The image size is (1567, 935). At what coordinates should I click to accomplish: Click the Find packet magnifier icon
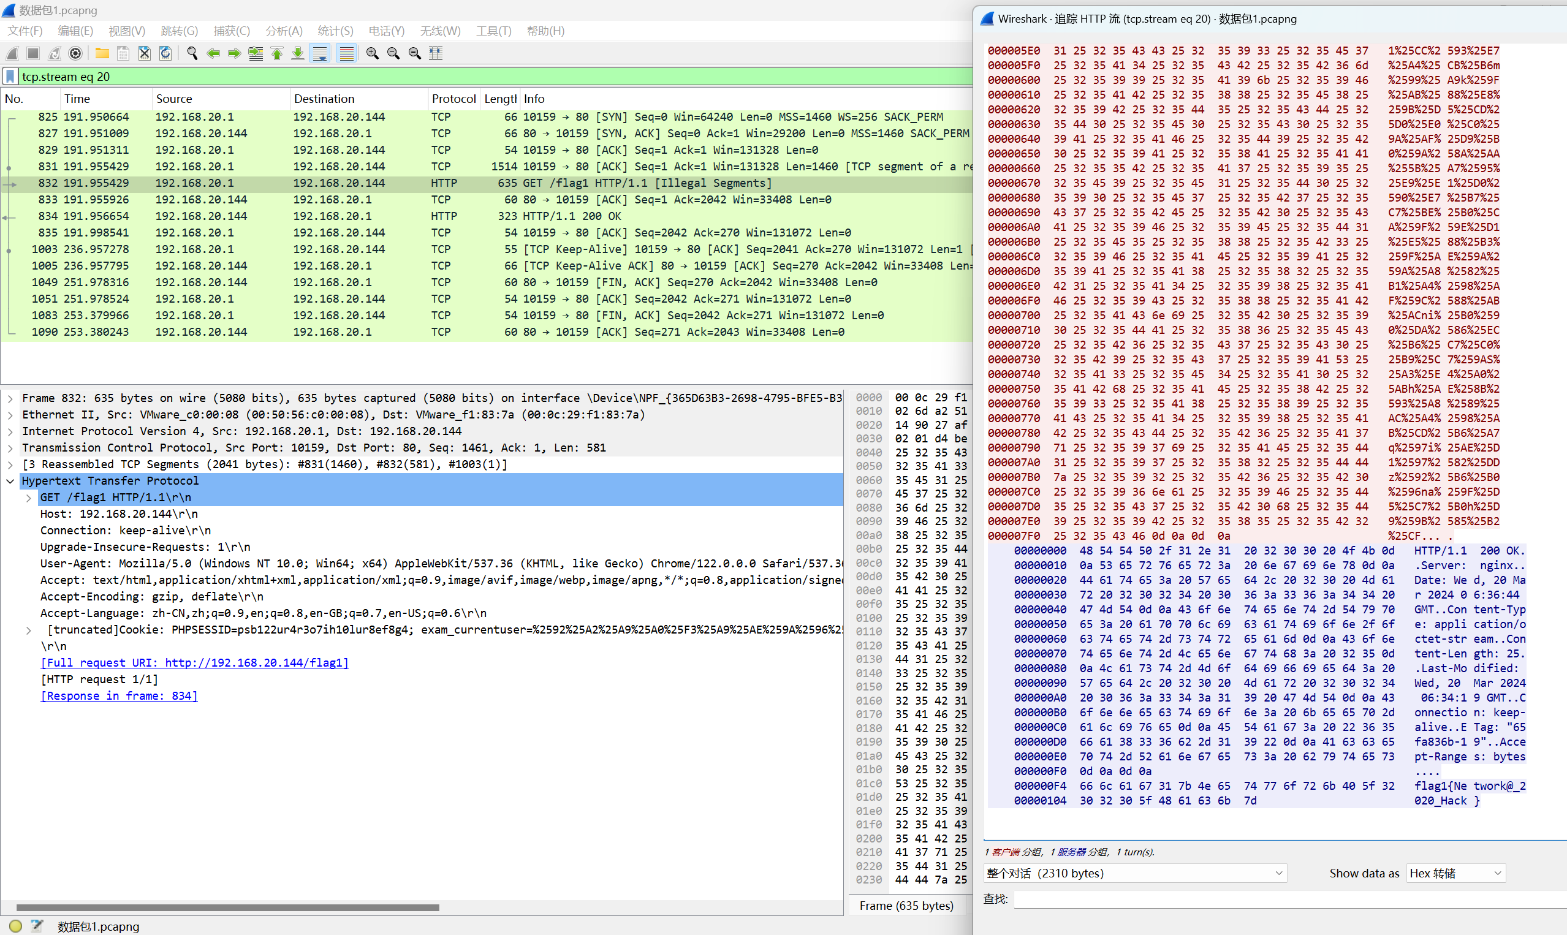coord(192,53)
